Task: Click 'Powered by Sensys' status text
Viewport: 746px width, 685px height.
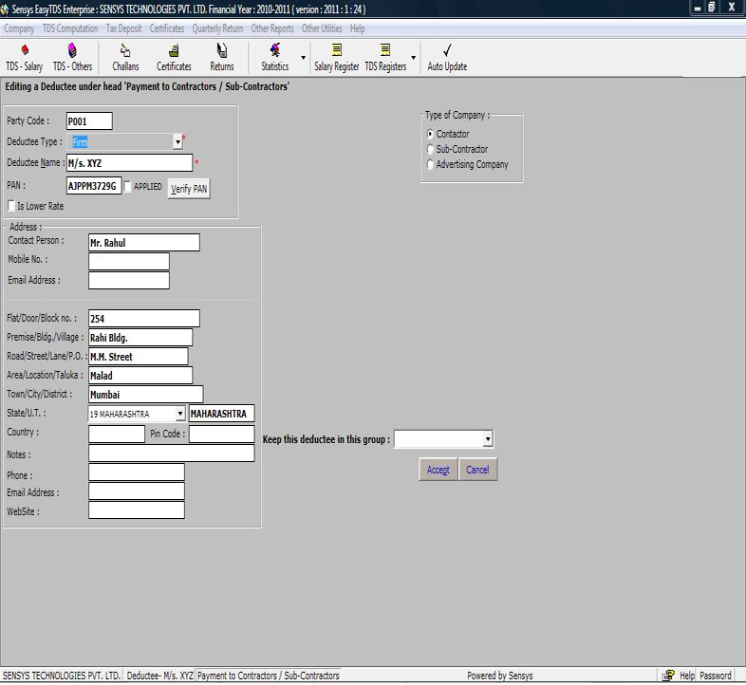Action: click(x=499, y=676)
